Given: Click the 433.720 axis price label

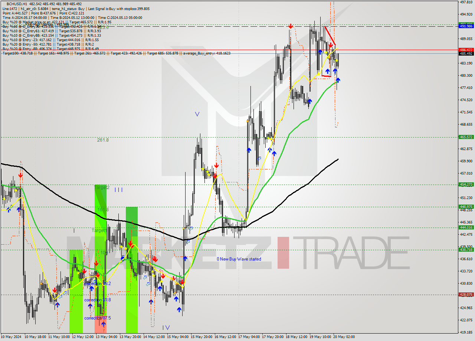Looking at the screenshot, I should coord(466,271).
